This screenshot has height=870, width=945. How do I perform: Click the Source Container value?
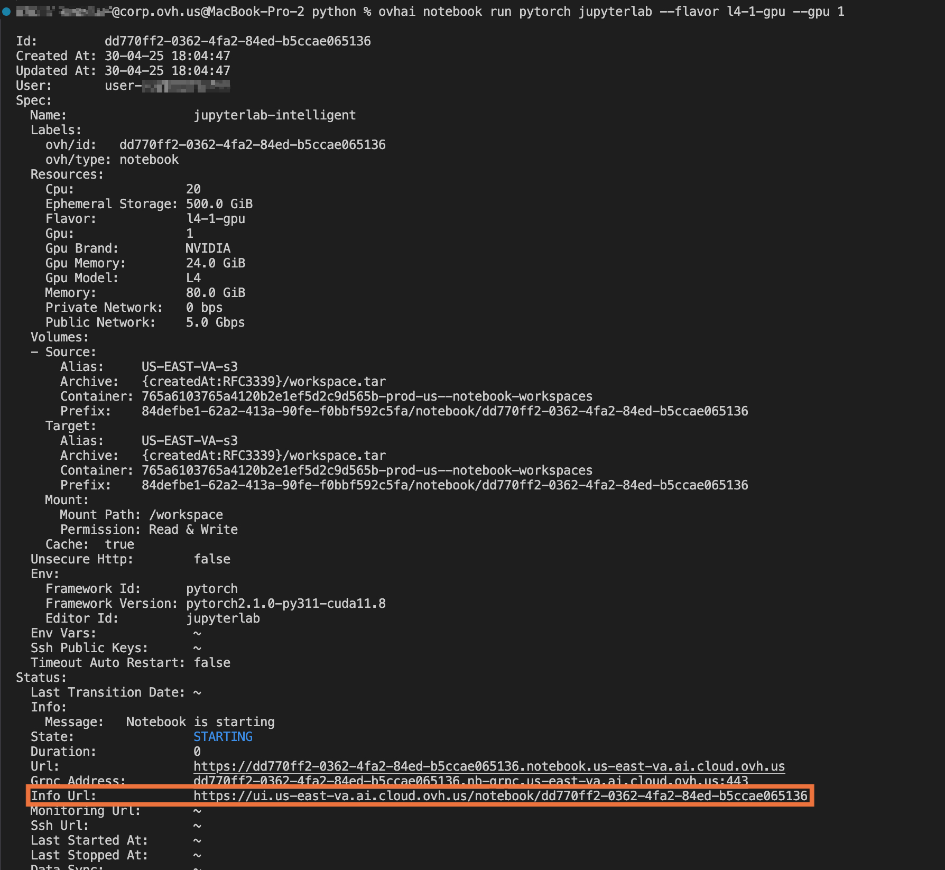click(367, 396)
